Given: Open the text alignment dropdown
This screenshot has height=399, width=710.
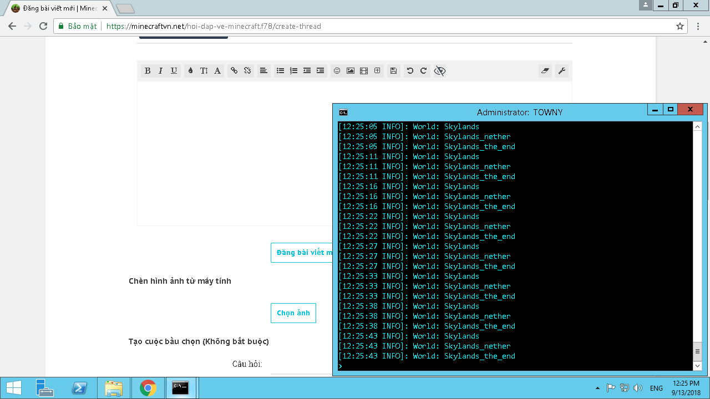Looking at the screenshot, I should tap(264, 71).
